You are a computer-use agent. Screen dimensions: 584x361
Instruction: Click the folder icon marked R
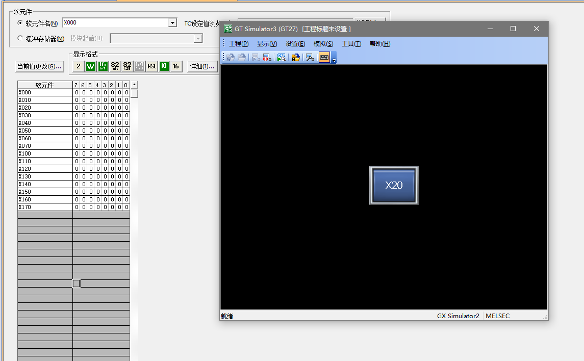[x=295, y=58]
